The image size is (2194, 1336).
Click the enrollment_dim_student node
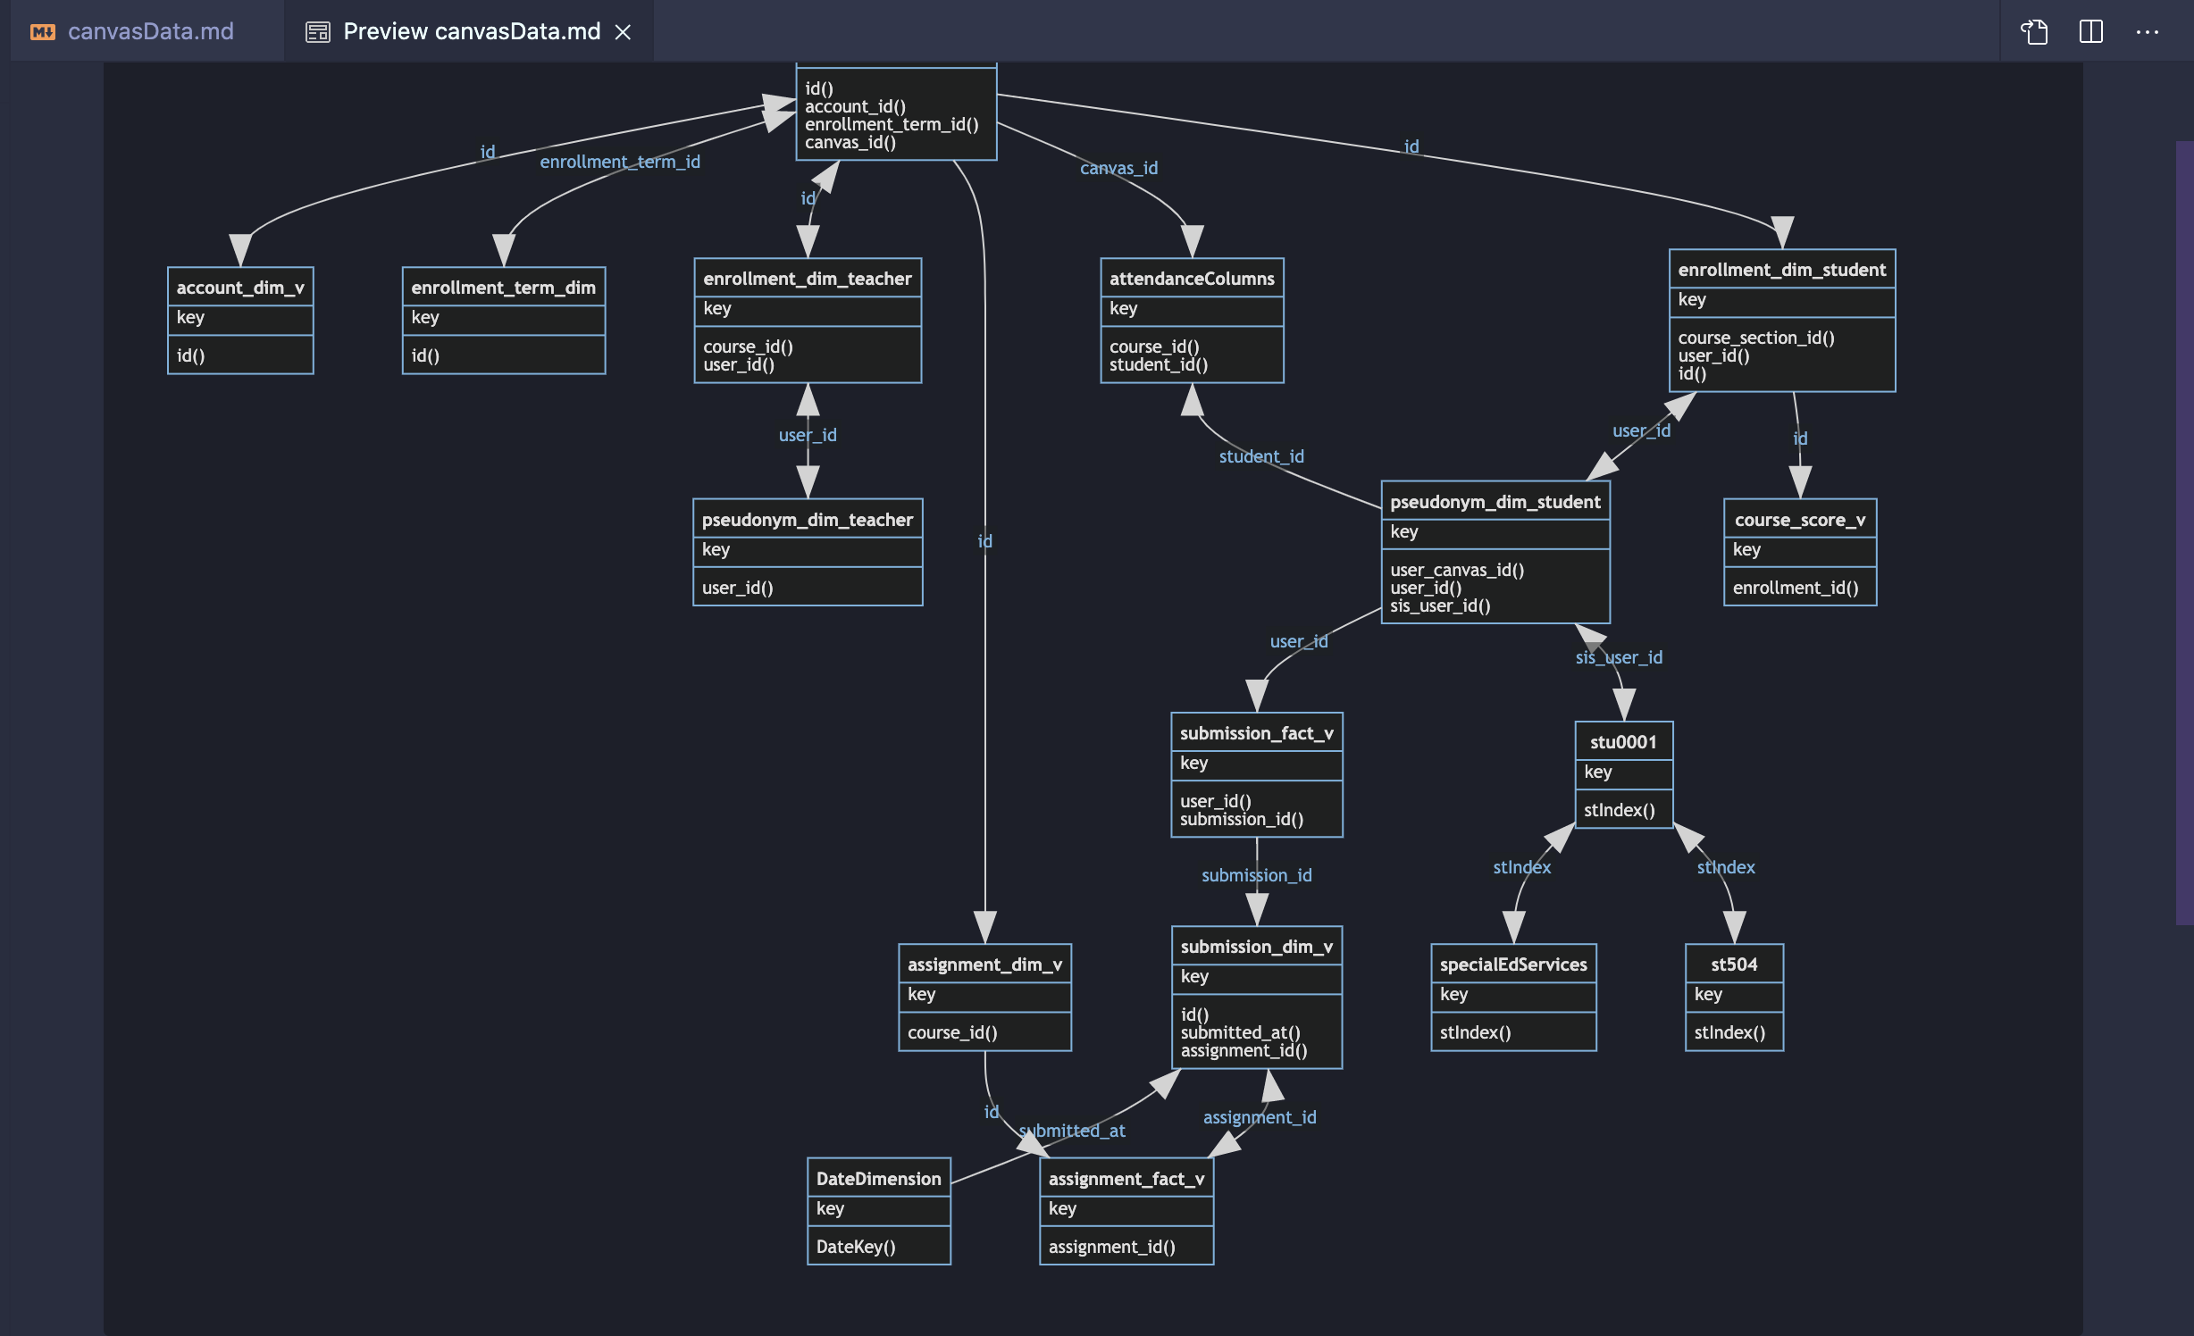(x=1781, y=269)
